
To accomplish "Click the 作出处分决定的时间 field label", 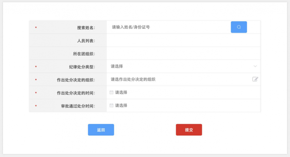I will [x=76, y=93].
